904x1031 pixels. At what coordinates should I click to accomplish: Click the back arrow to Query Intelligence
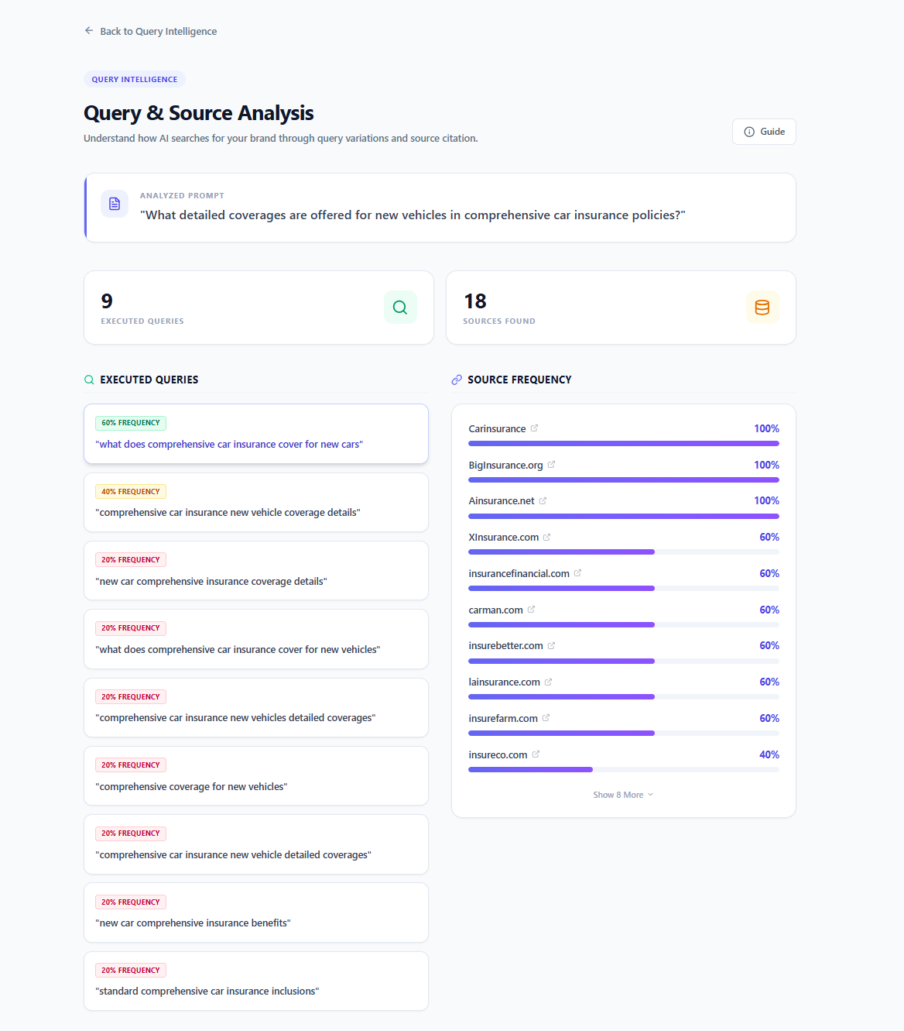click(x=89, y=30)
